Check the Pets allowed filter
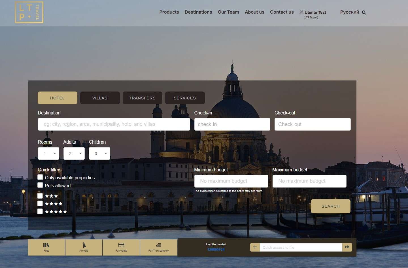Viewport: 408px width, 268px height. 40,185
